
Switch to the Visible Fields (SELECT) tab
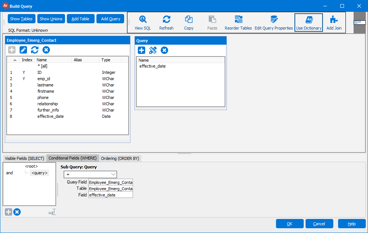[25, 158]
